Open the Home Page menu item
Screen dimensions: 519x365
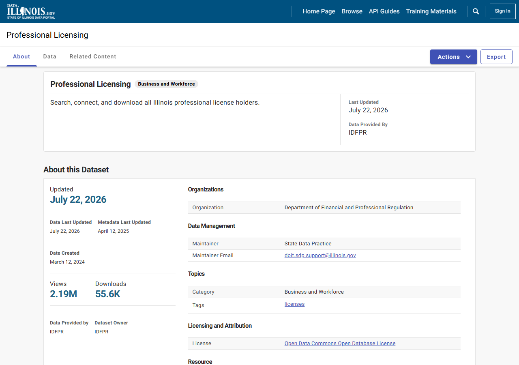coord(319,11)
